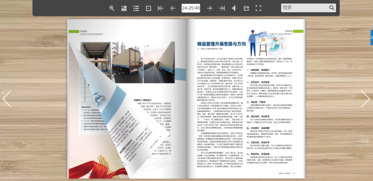Viewport: 373px width, 181px height.
Task: Flip to previous page with large left arrow
Action: click(x=7, y=99)
